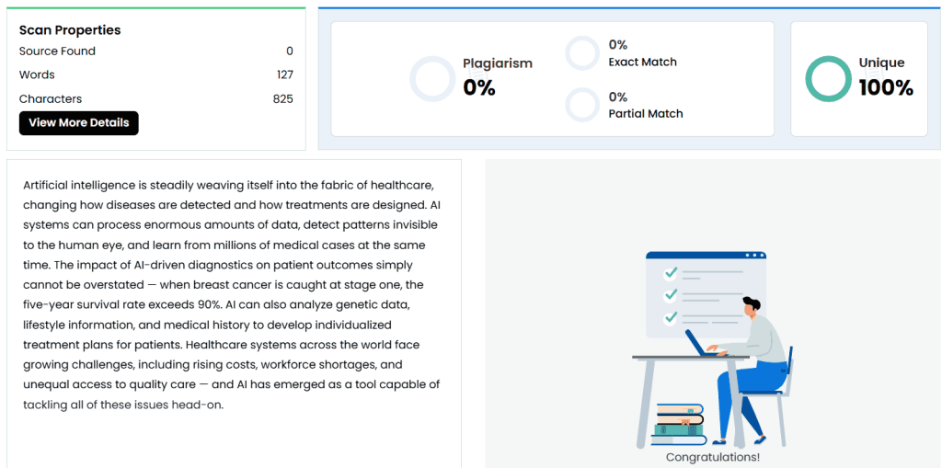942x468 pixels.
Task: Click the bottom checkmark in the illustration
Action: (672, 317)
